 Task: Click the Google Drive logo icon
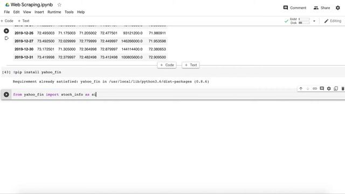click(x=7, y=5)
